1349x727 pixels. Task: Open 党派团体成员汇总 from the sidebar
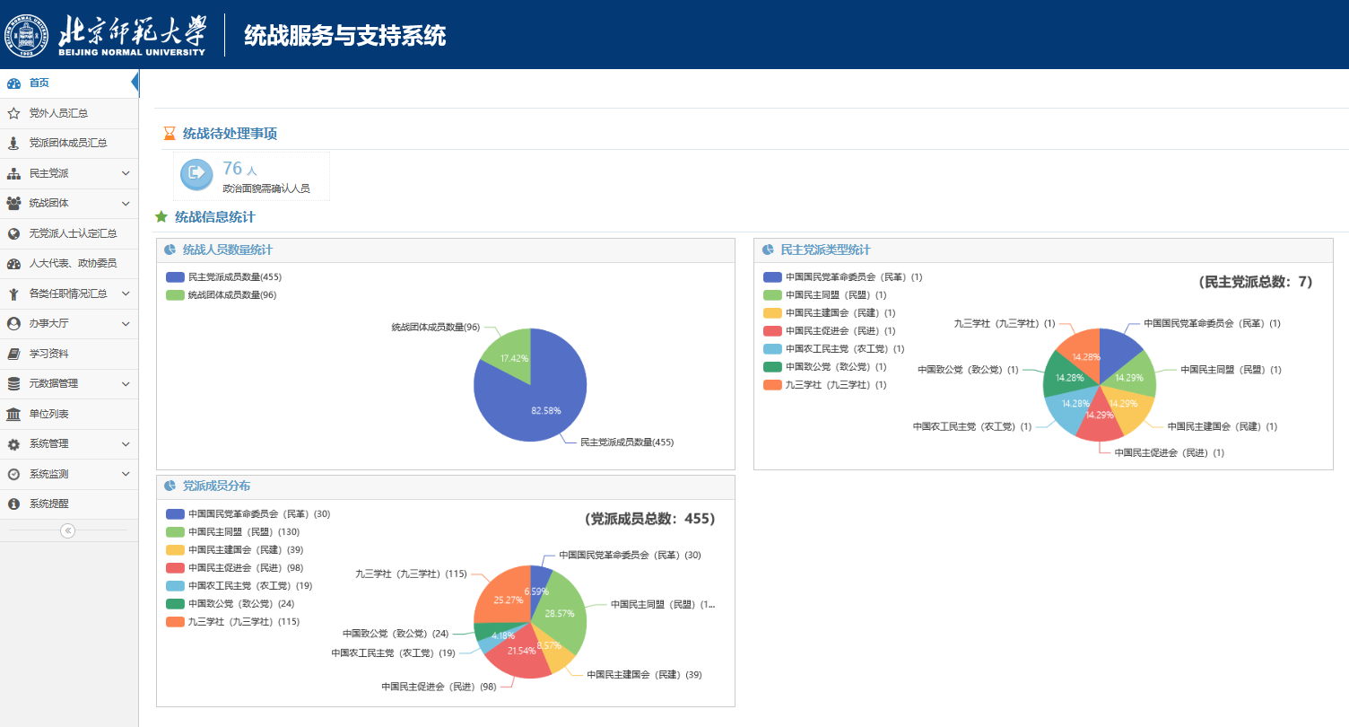coord(68,144)
